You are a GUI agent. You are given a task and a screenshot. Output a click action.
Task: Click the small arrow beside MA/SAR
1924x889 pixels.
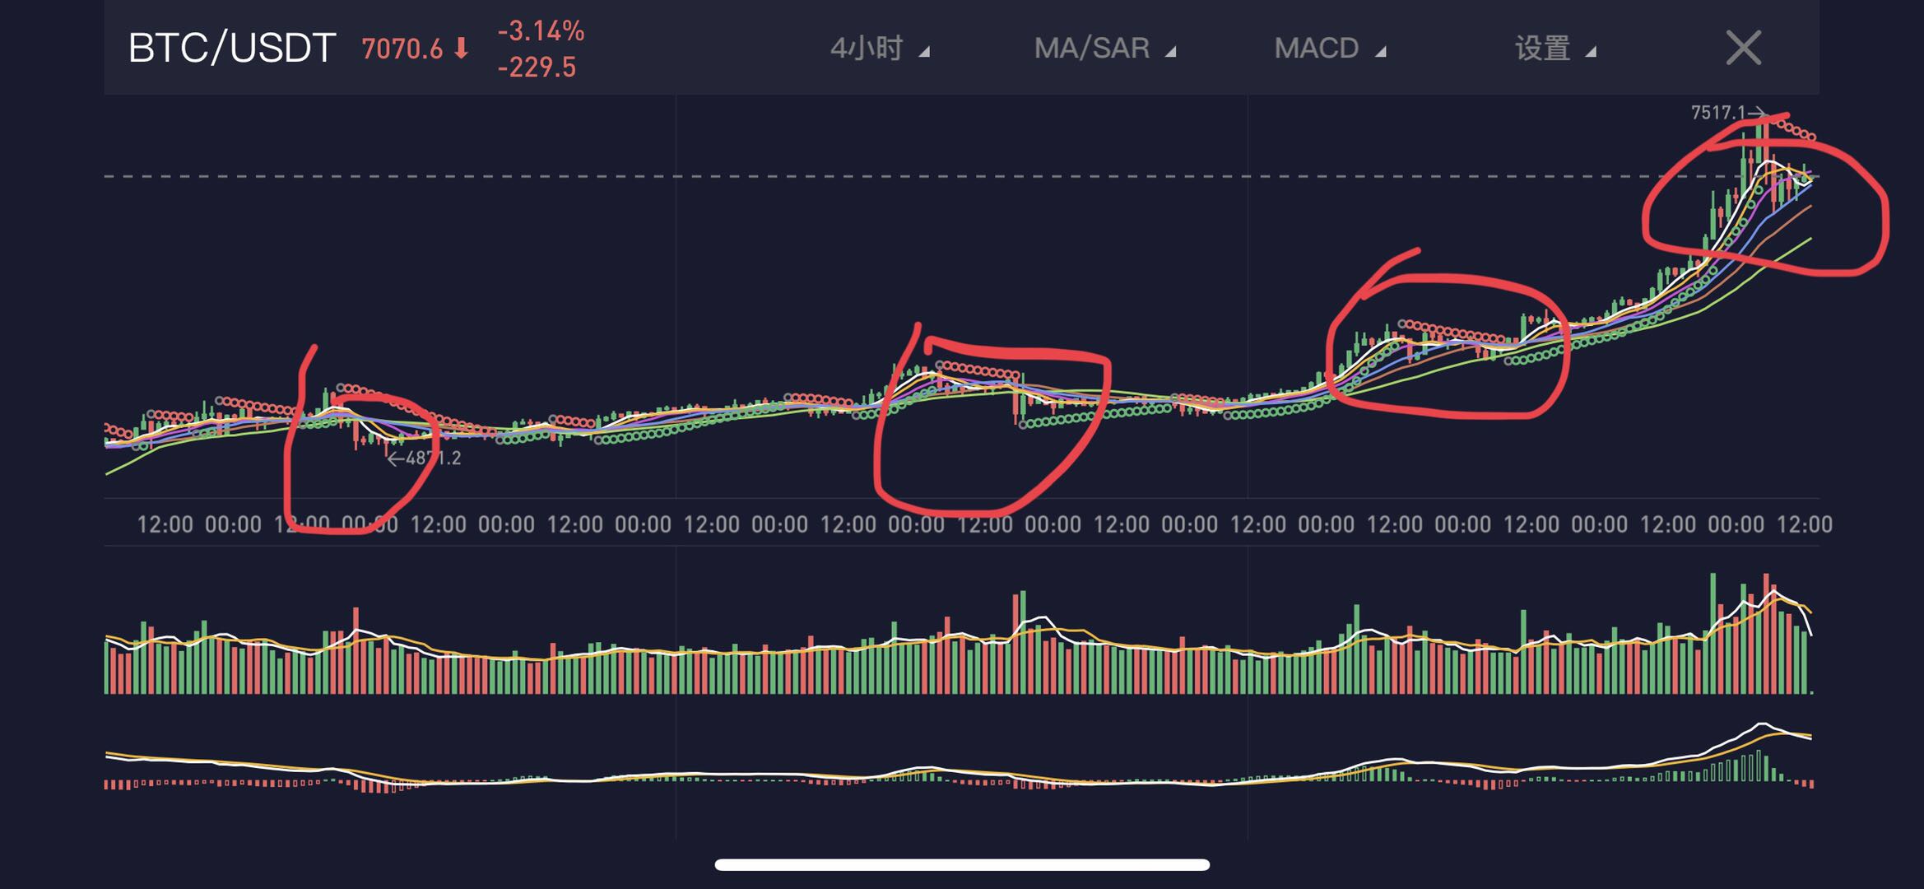pyautogui.click(x=1170, y=52)
